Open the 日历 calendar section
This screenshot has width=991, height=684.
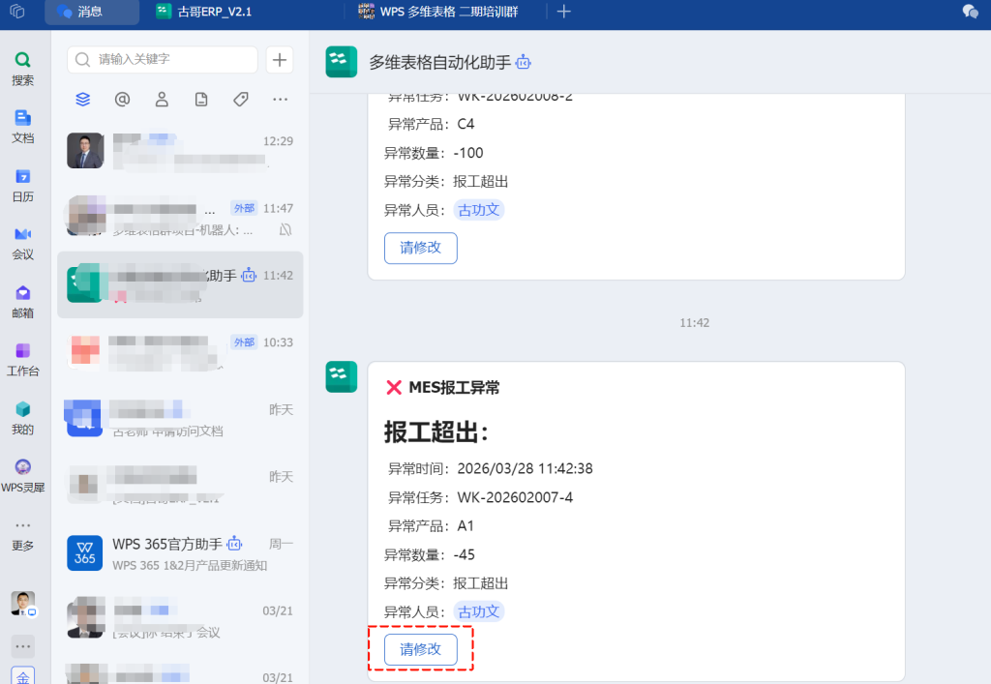pos(23,185)
